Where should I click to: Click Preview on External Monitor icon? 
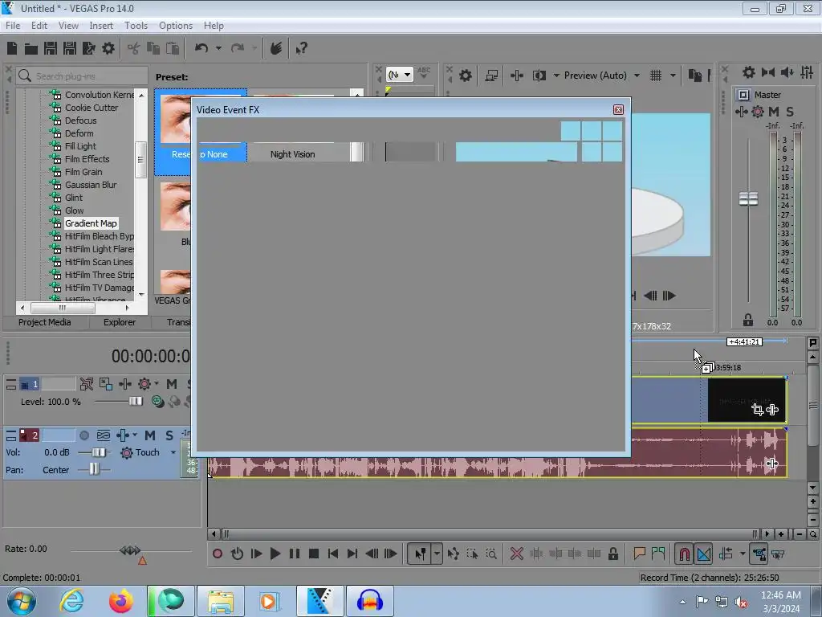(x=491, y=76)
